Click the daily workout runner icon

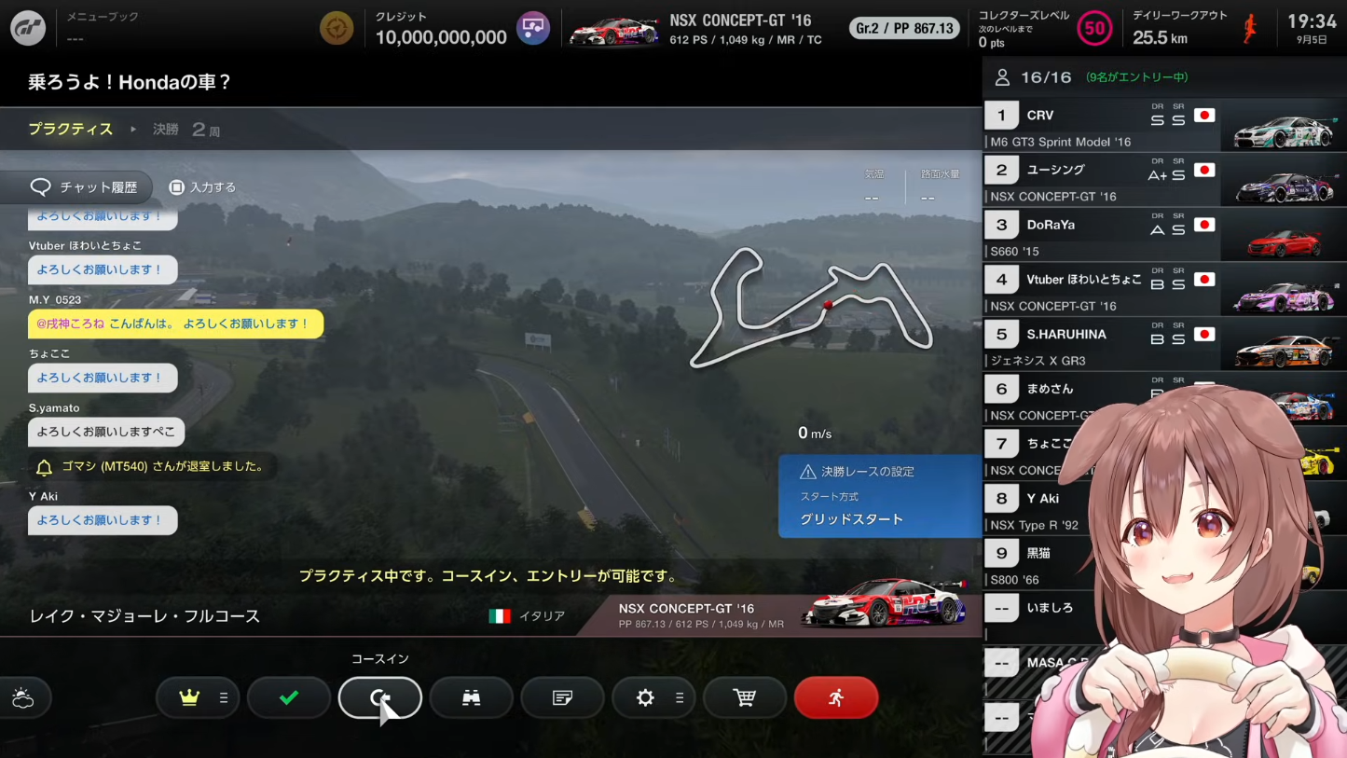point(1250,29)
